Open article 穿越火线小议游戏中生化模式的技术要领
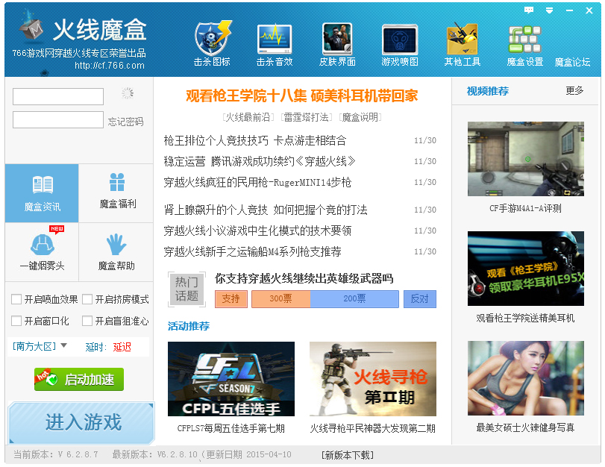The width and height of the screenshot is (605, 467). click(257, 231)
